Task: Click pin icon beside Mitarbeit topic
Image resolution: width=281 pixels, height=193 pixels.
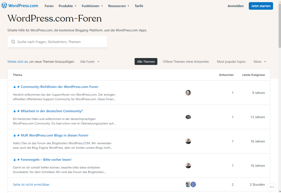Action: [18, 111]
